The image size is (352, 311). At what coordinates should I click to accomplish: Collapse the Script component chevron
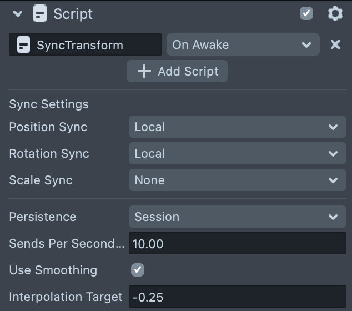17,14
